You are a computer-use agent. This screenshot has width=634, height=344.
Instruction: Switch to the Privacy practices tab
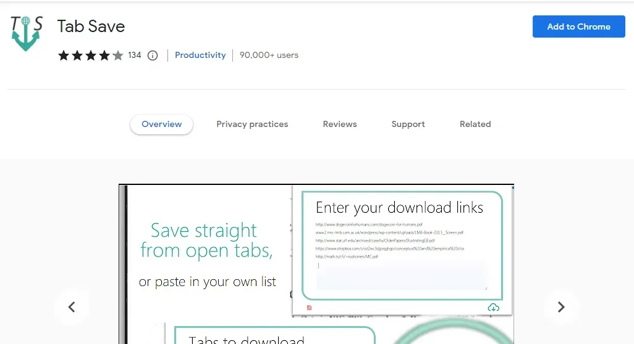tap(252, 124)
